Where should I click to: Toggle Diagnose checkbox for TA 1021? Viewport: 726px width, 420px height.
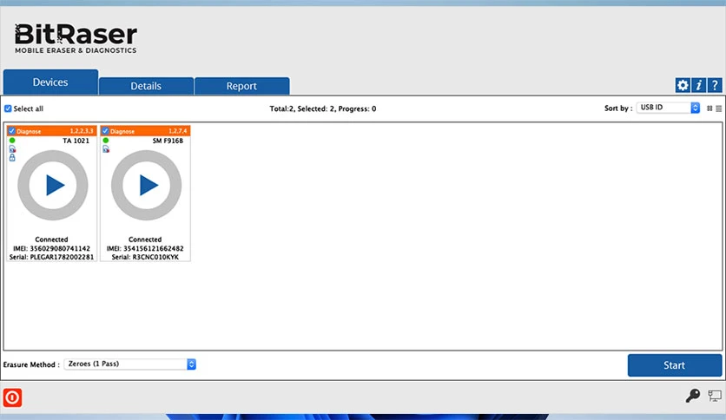[11, 131]
